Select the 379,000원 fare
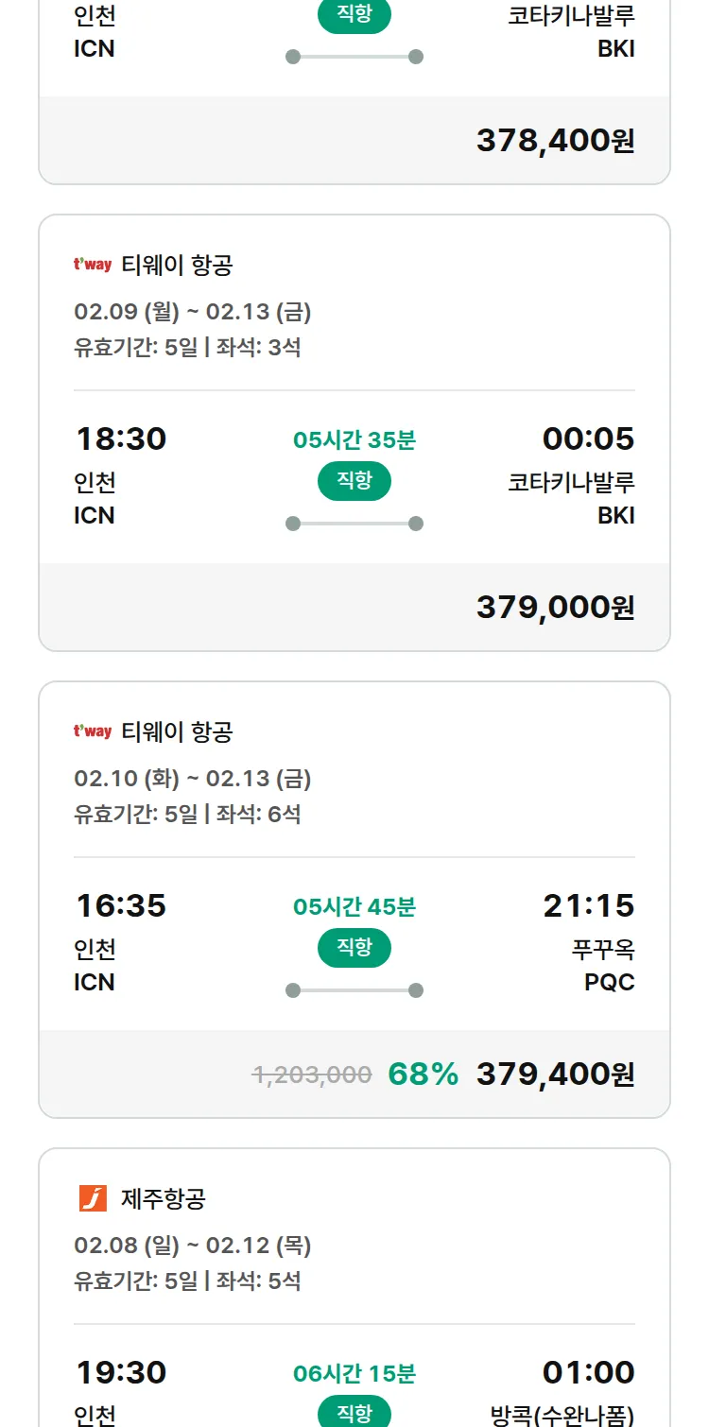709x1427 pixels. (555, 607)
